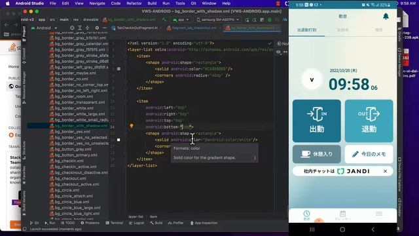Select bg_border_room.xml in the project tree
Image resolution: width=419 pixels, height=236 pixels.
(x=71, y=96)
